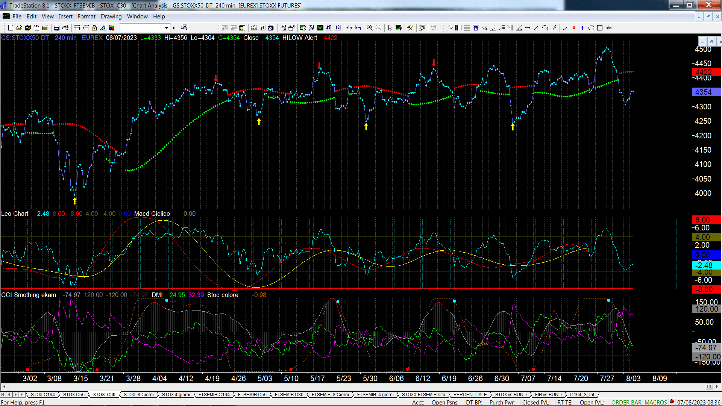722x406 pixels.
Task: Switch to the C164_3_Int tab
Action: coord(582,395)
